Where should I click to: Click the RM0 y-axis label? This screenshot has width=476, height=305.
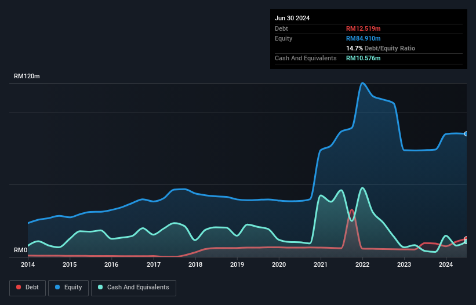[x=21, y=250]
